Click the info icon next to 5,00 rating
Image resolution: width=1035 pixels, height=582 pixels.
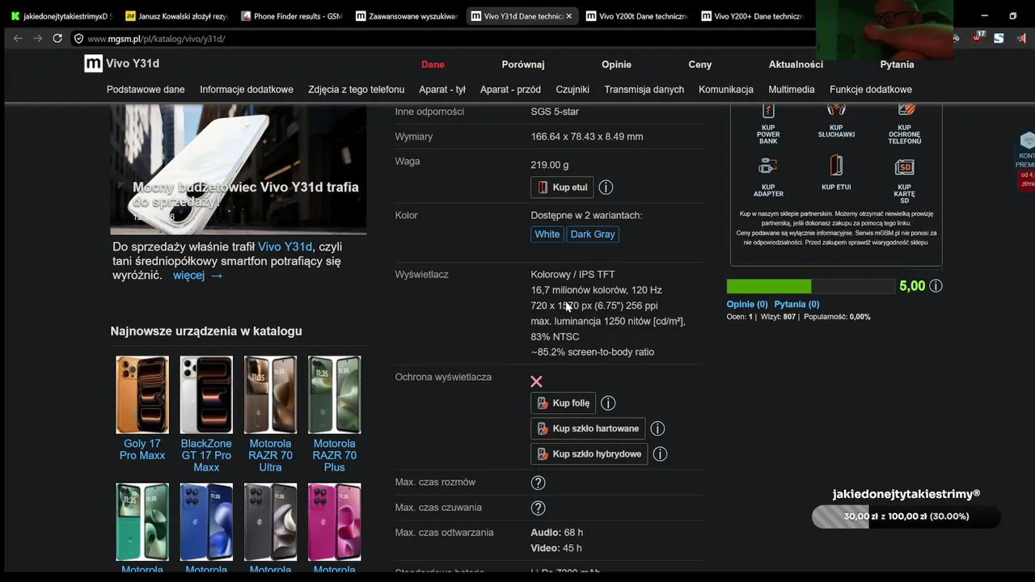click(936, 286)
